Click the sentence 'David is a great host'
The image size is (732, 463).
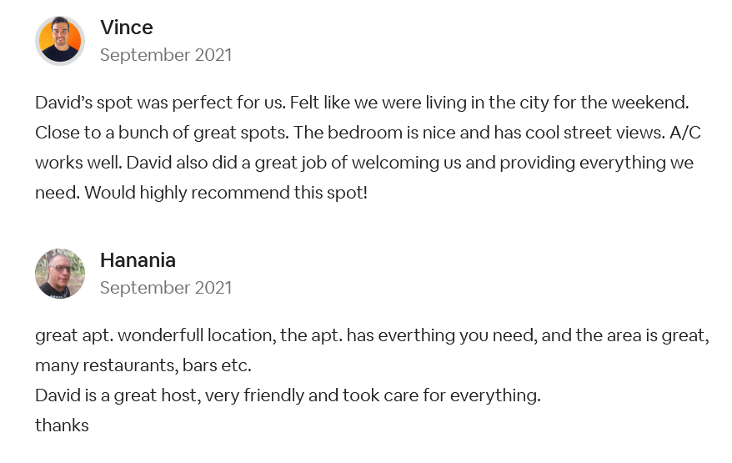(x=118, y=395)
